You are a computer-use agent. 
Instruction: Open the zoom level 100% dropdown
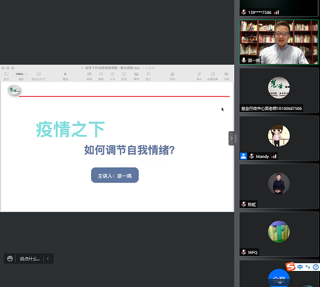click(21, 74)
